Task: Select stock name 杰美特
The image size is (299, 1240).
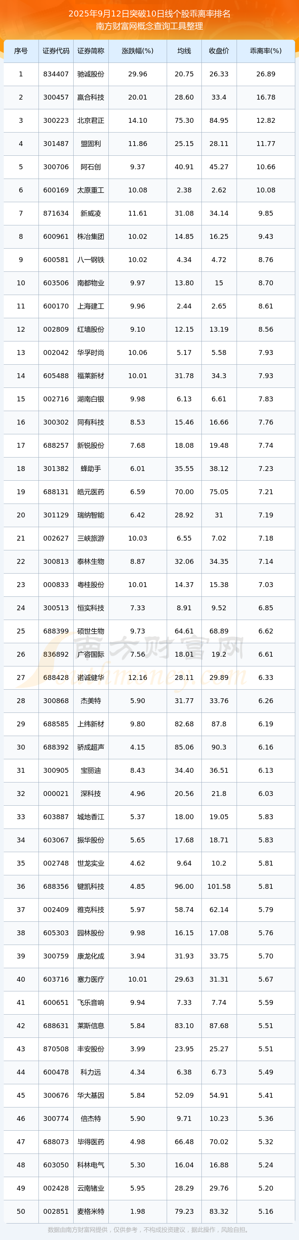Action: 91,700
